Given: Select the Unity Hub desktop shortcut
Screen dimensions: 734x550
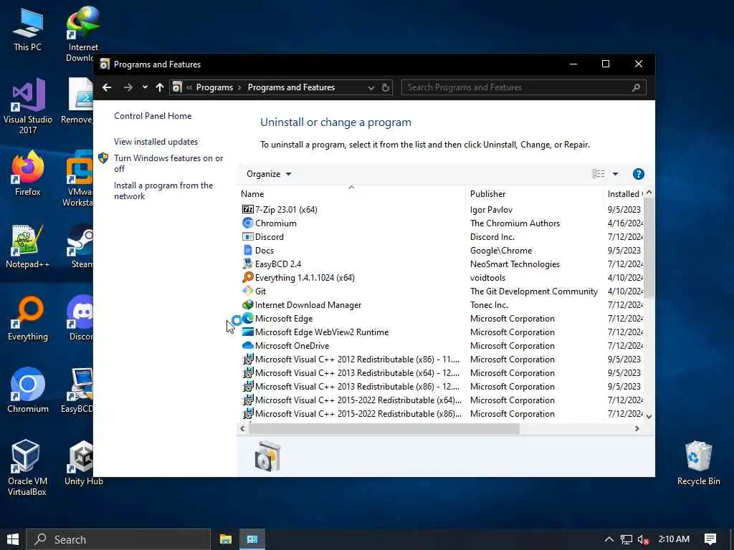Looking at the screenshot, I should click(83, 463).
